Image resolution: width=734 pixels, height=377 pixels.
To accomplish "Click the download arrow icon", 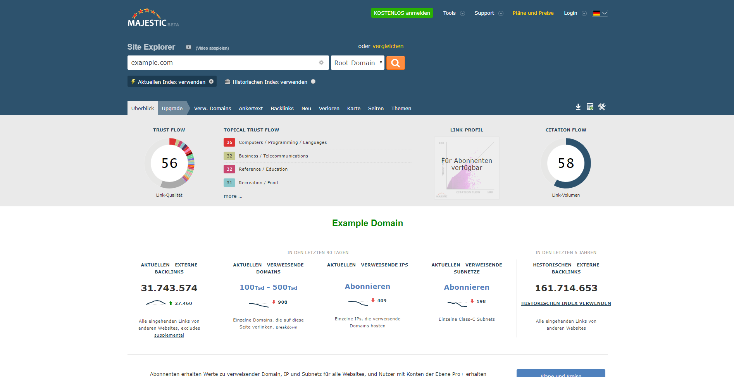I will click(x=578, y=107).
